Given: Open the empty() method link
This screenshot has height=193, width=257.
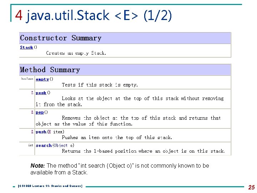Looking at the screenshot, I should pyautogui.click(x=42, y=79).
